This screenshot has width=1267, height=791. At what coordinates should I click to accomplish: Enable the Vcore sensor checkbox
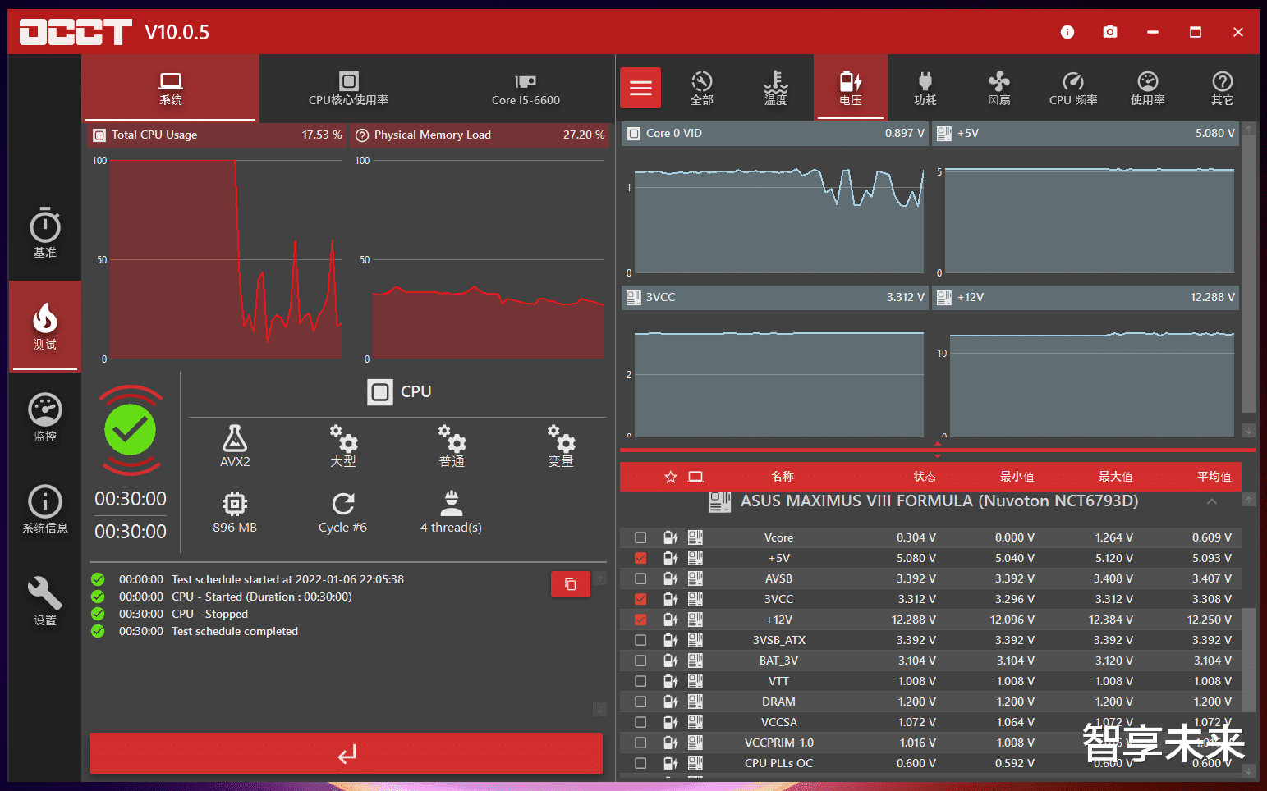[x=640, y=537]
